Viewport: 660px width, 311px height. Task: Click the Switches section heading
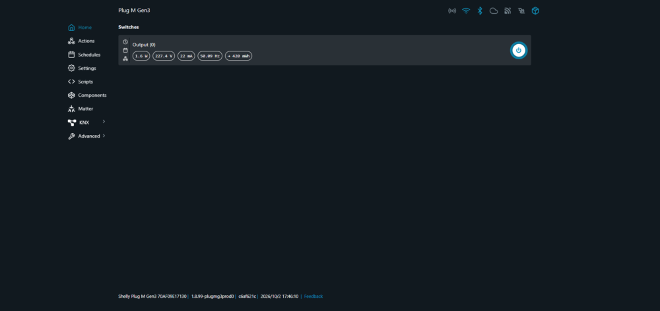coord(129,27)
